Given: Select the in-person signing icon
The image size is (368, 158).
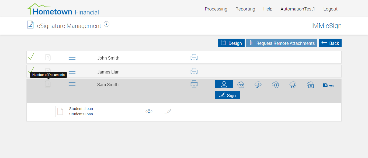Looking at the screenshot, I should pos(224,84).
